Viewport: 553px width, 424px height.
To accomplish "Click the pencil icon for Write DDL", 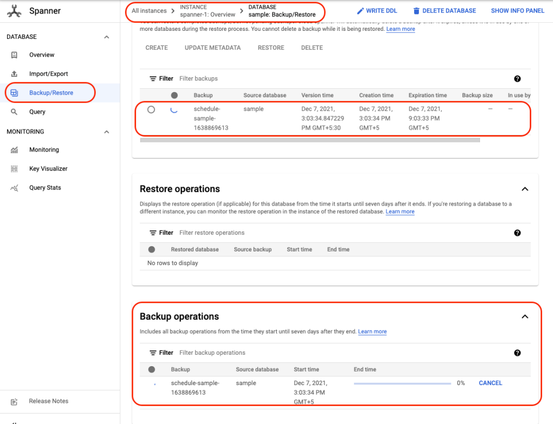I will (361, 11).
